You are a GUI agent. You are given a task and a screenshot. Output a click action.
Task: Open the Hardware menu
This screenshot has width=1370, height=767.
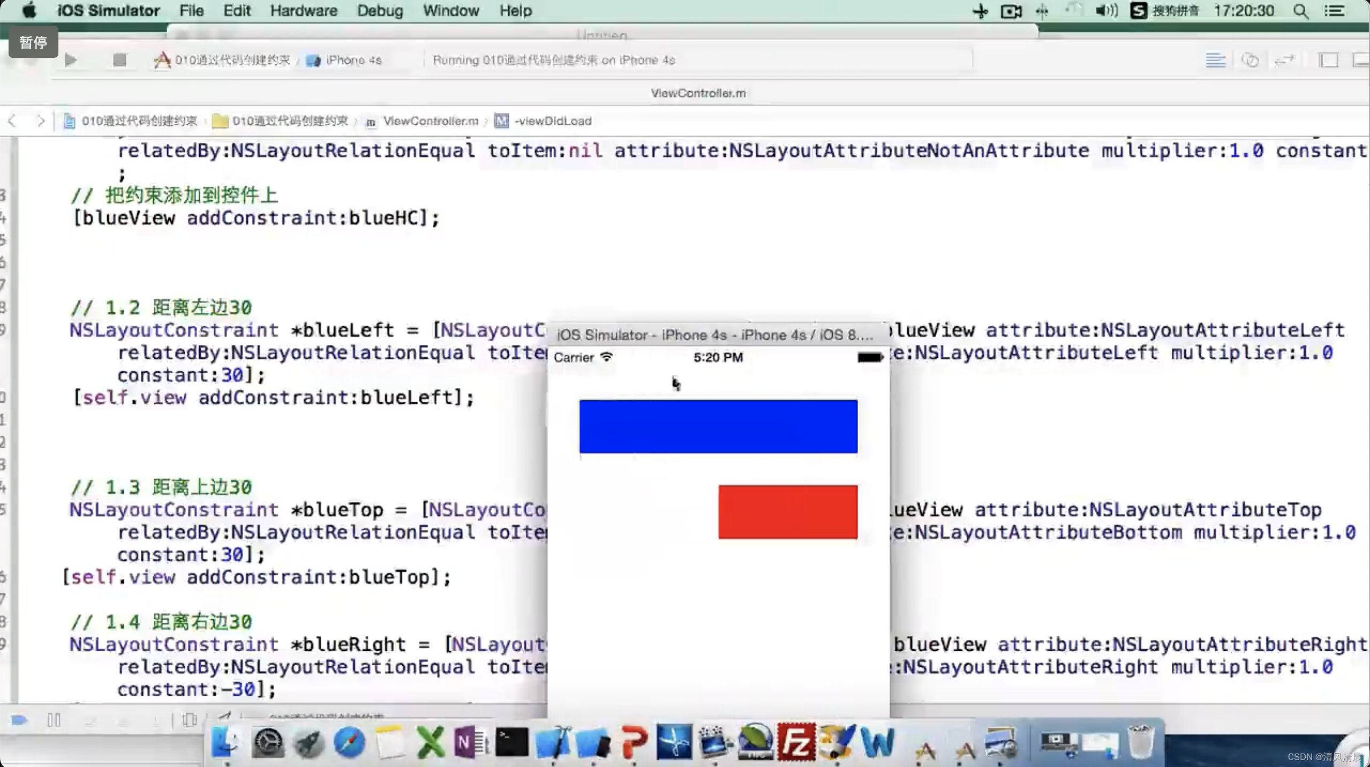(303, 11)
